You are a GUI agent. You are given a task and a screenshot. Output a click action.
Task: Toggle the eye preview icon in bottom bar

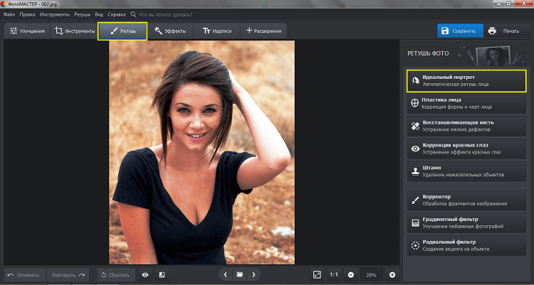(145, 274)
